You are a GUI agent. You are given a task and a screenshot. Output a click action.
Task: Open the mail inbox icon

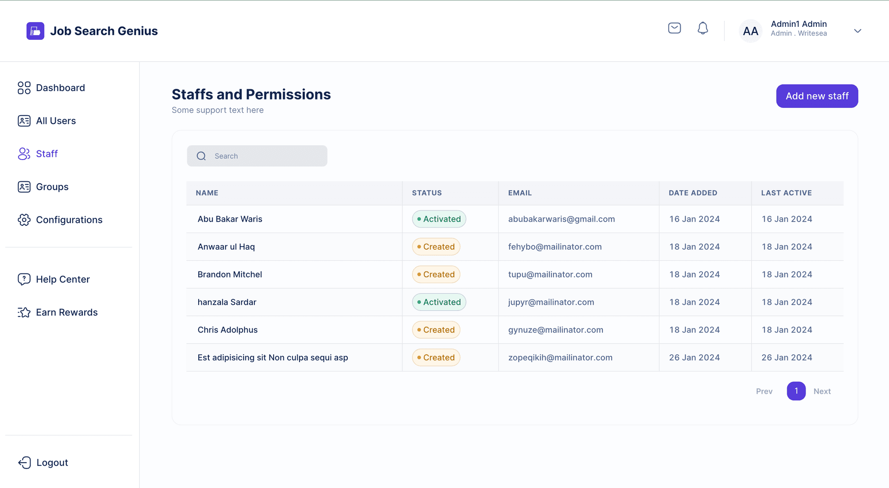point(674,28)
